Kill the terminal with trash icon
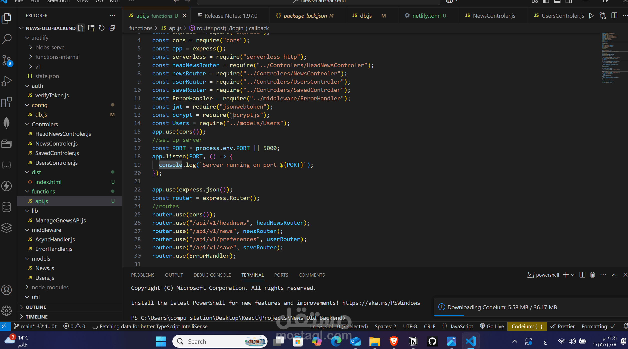 coord(592,275)
